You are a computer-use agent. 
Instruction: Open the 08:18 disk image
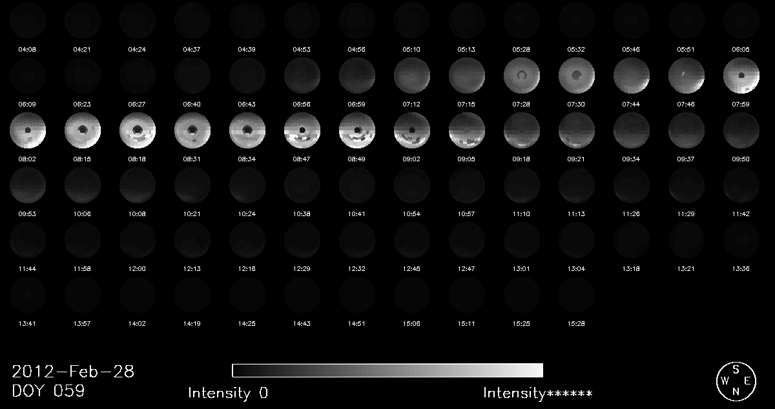click(x=138, y=131)
